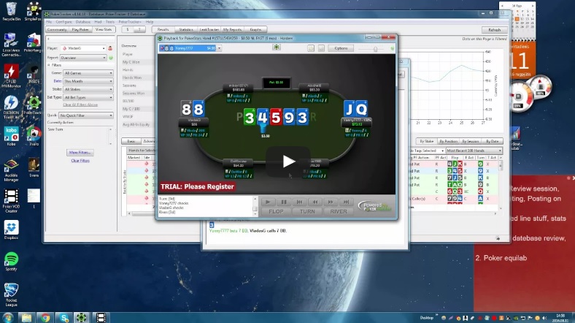The height and width of the screenshot is (323, 575).
Task: Open the Results tab
Action: 163,29
